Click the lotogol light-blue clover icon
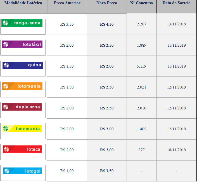 (7, 171)
